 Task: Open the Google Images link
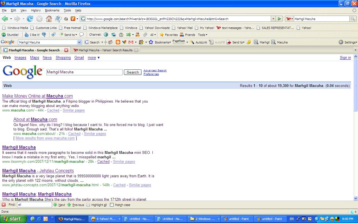pos(20,57)
